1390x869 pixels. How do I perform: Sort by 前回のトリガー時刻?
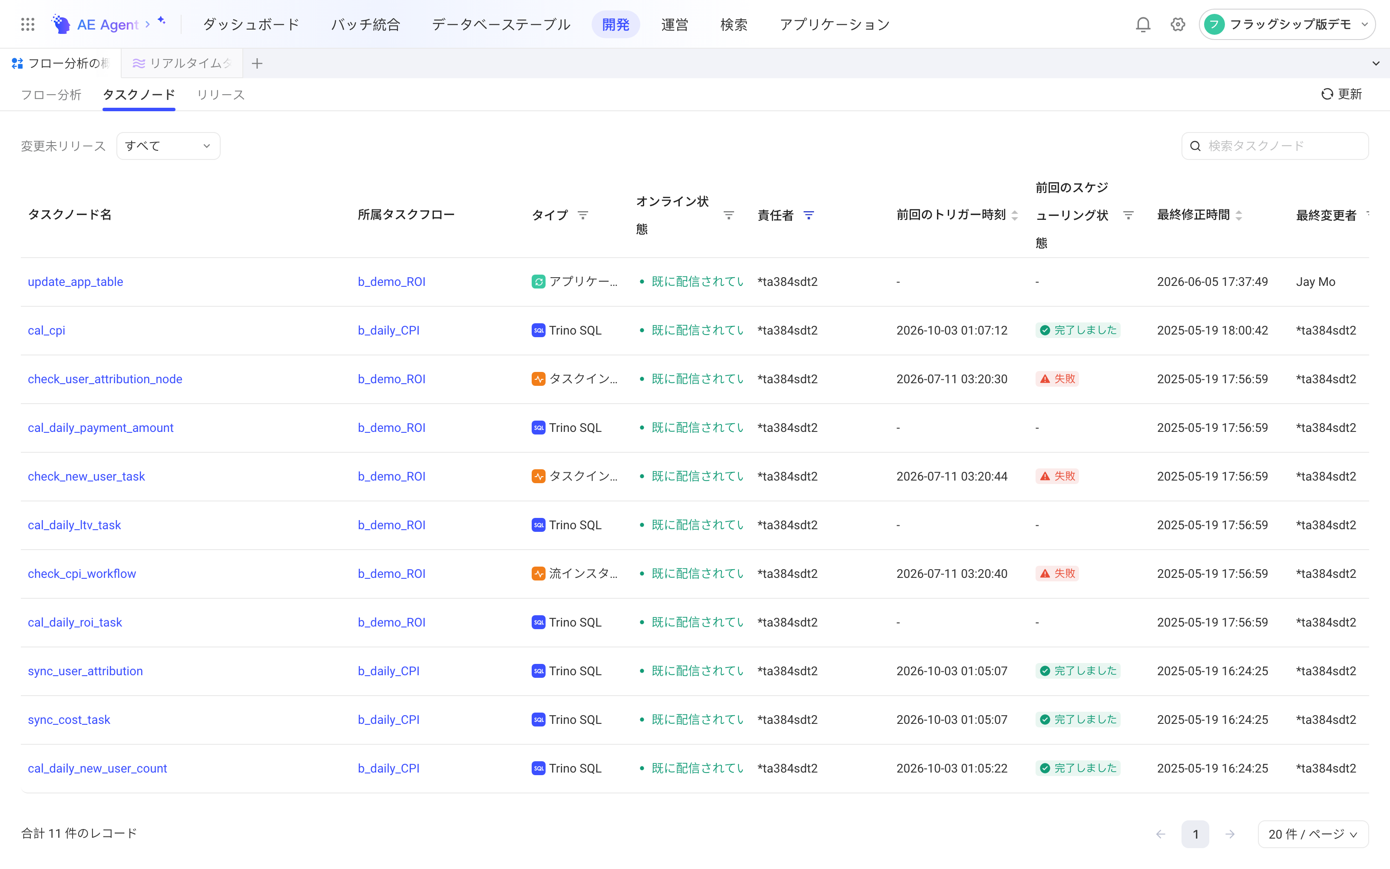[x=1015, y=215]
